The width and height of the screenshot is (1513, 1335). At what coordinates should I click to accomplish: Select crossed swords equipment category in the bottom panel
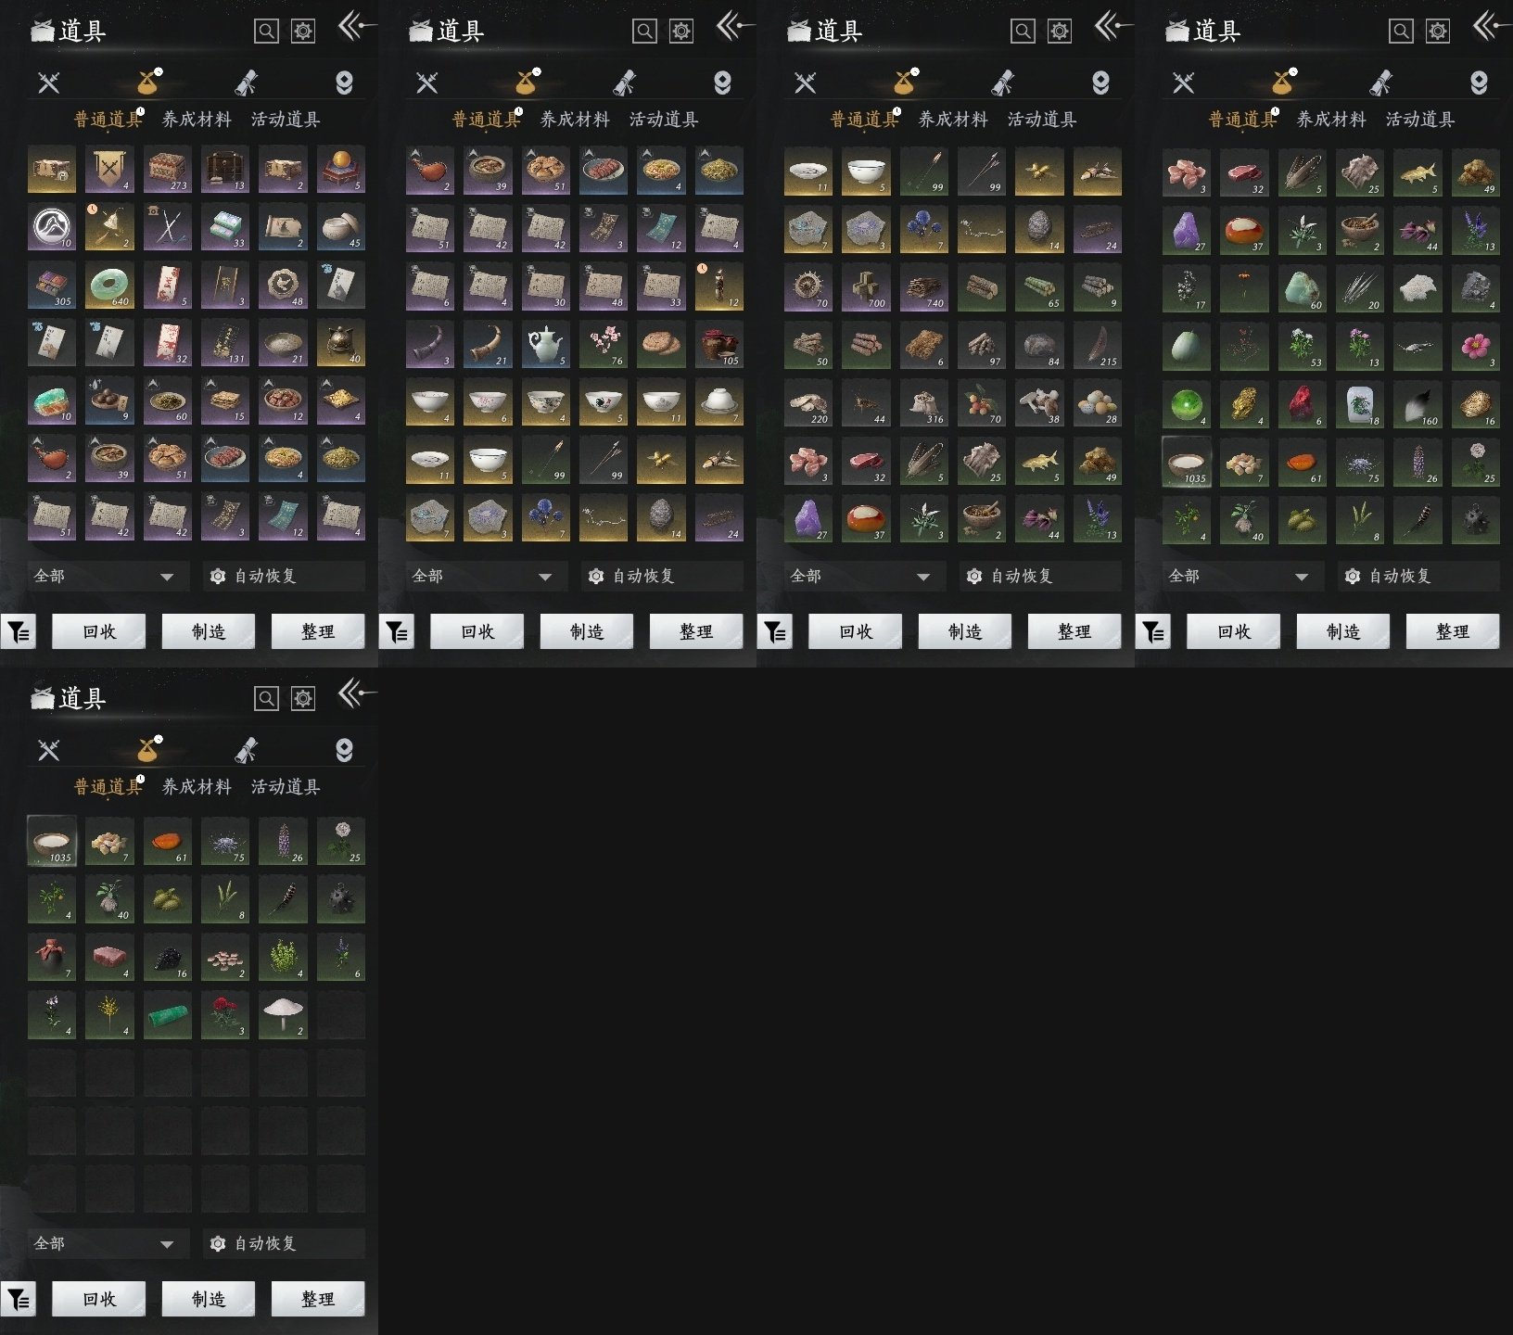(49, 750)
